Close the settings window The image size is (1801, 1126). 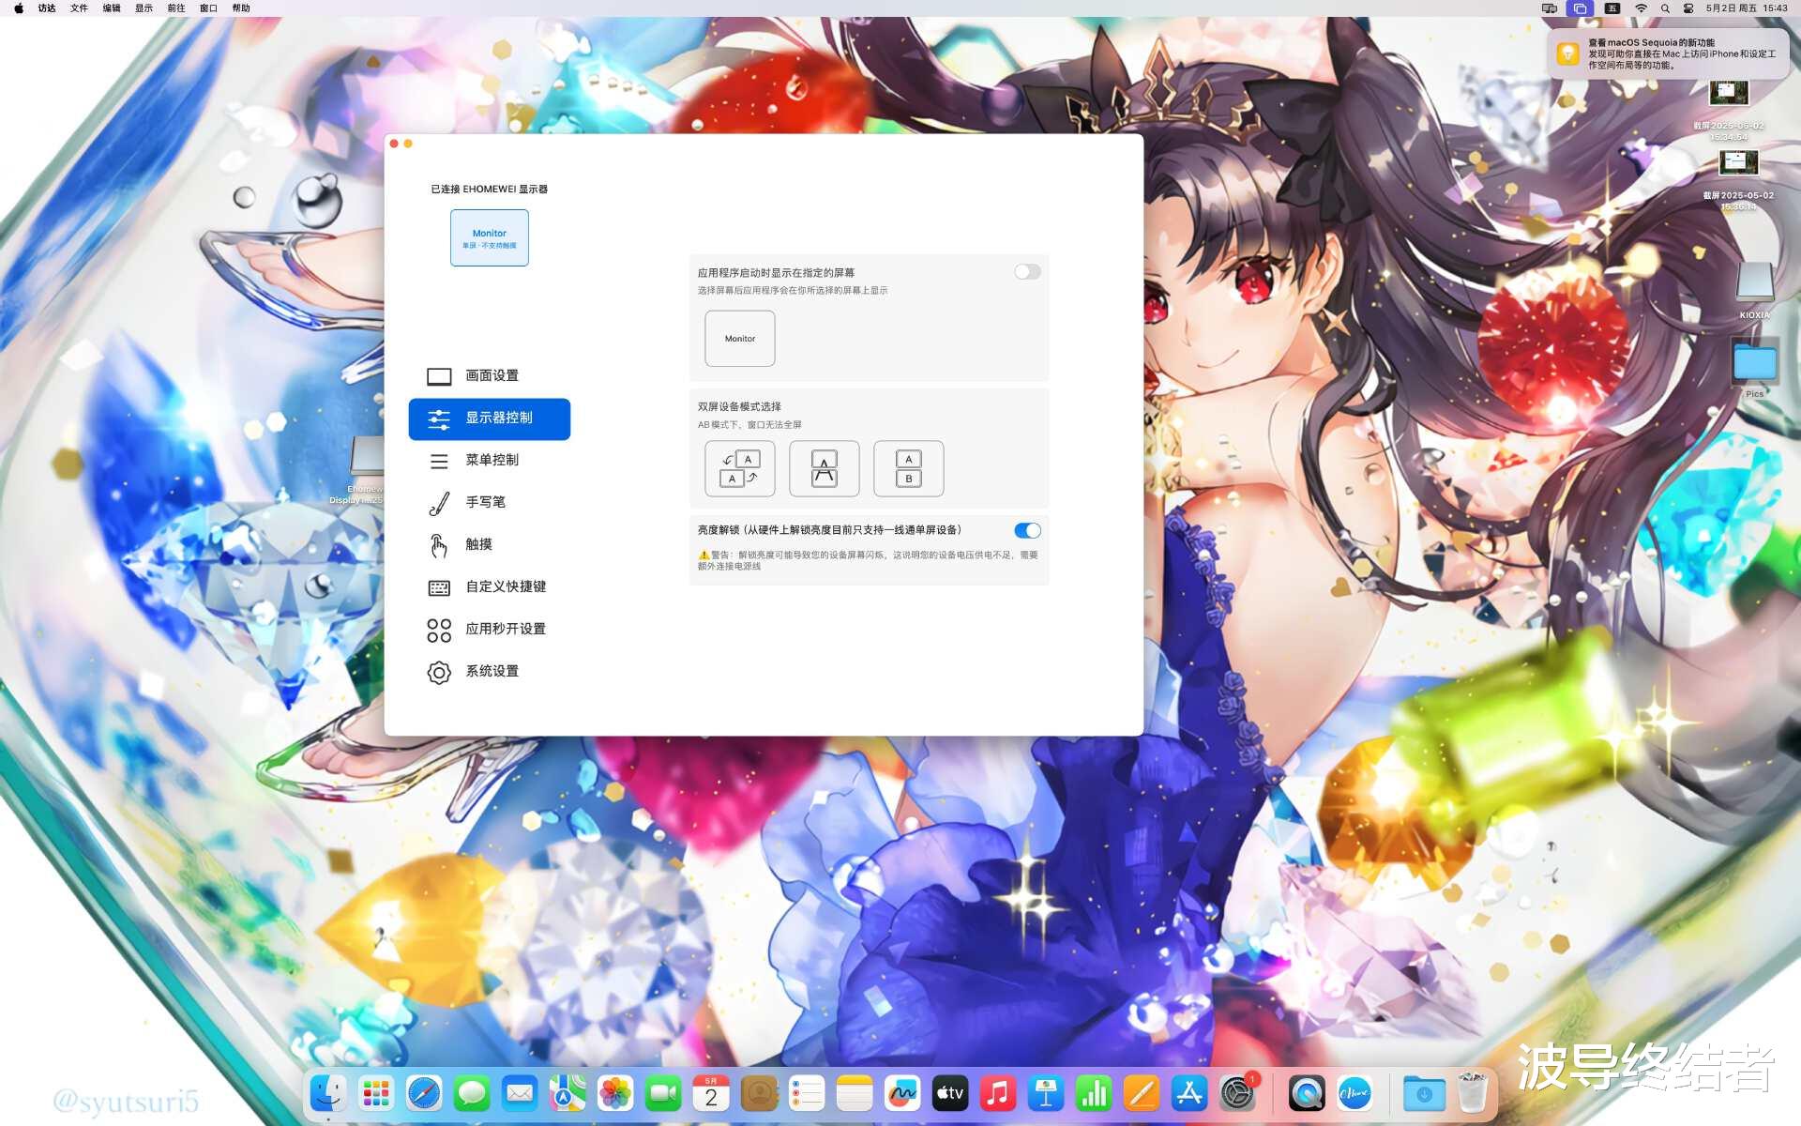pos(394,144)
